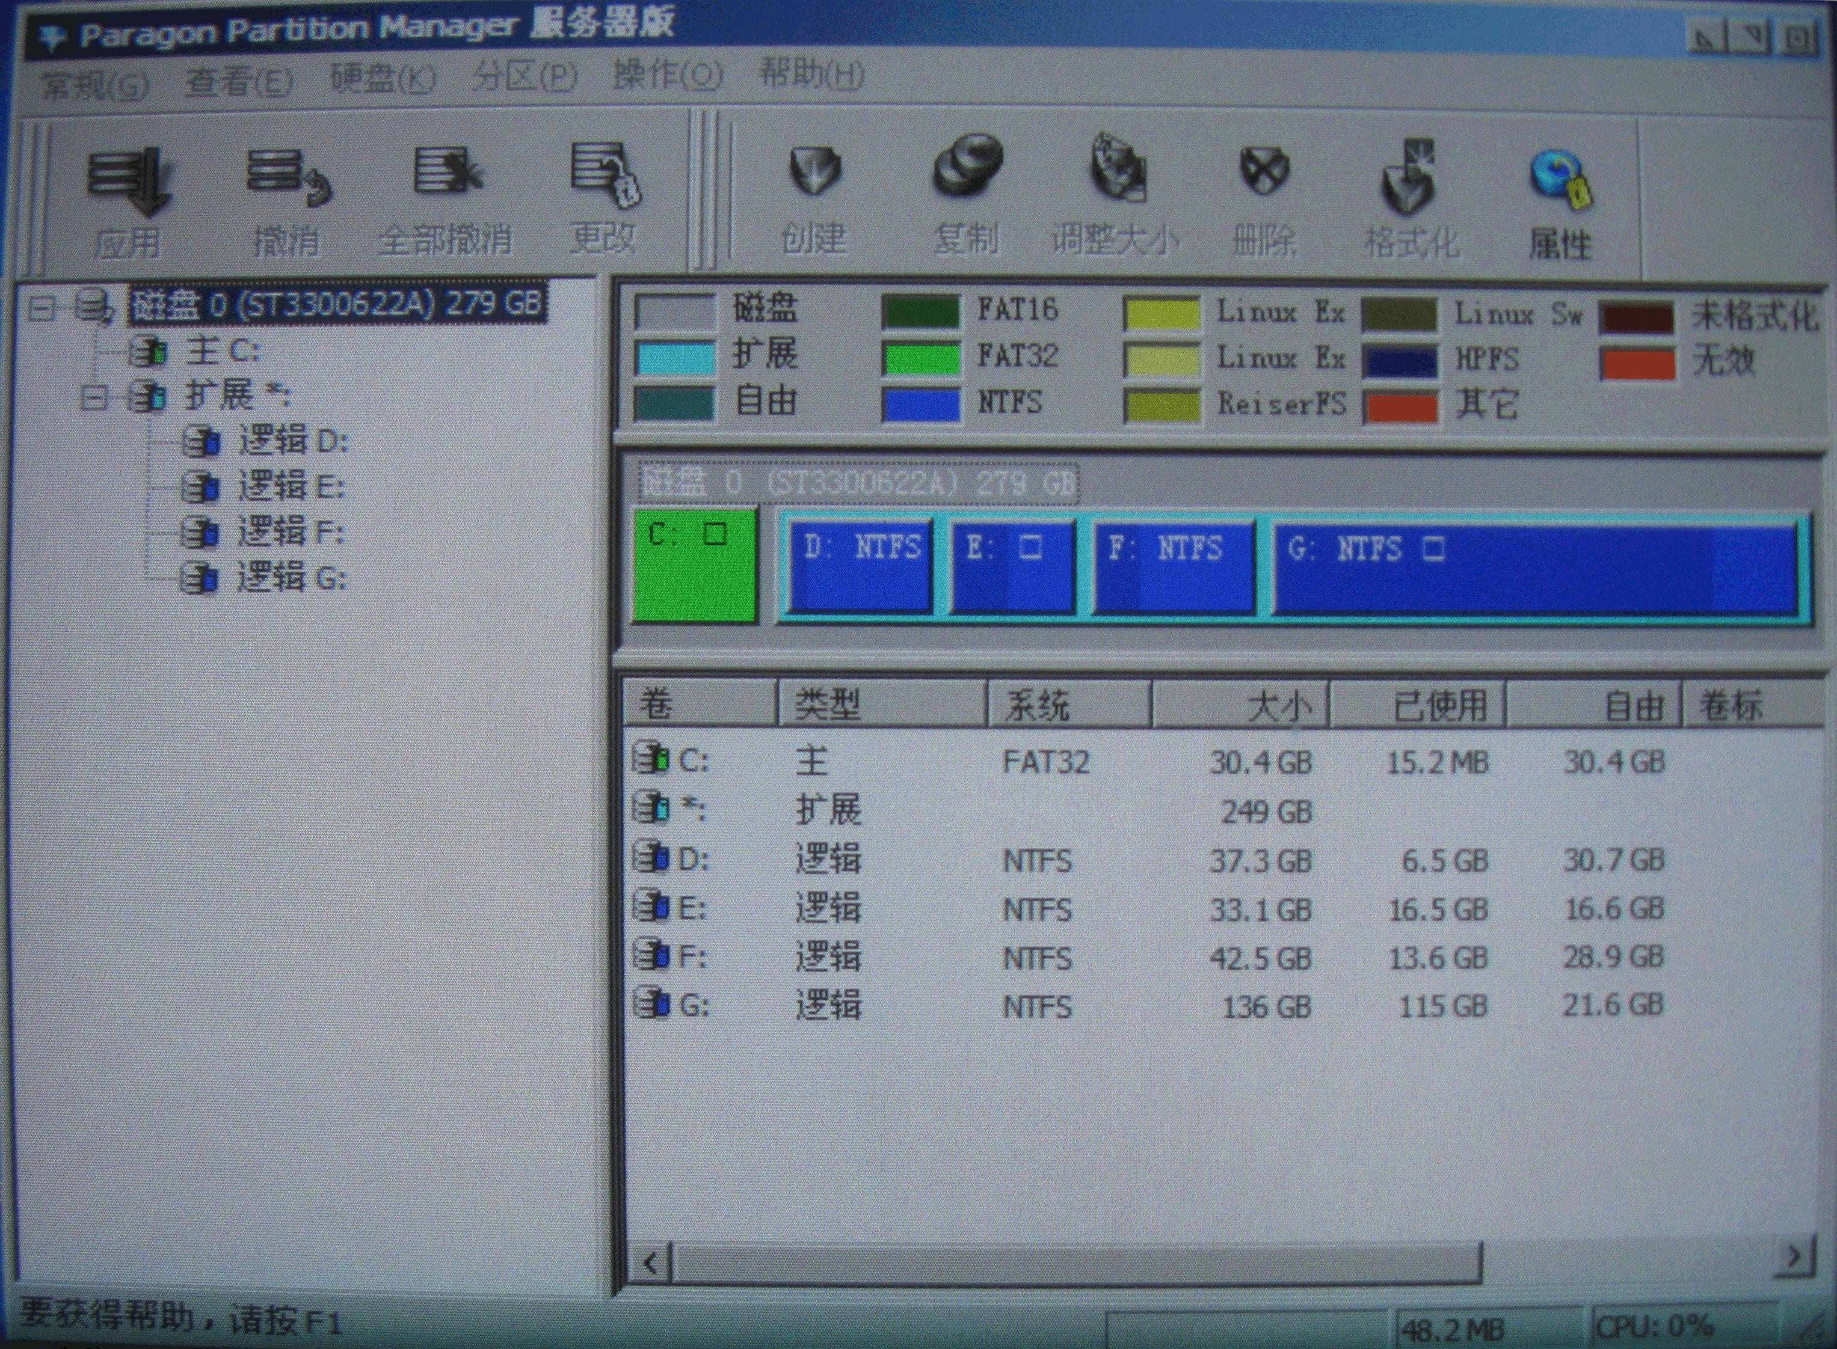Click the D: volume icon in the list

[651, 857]
